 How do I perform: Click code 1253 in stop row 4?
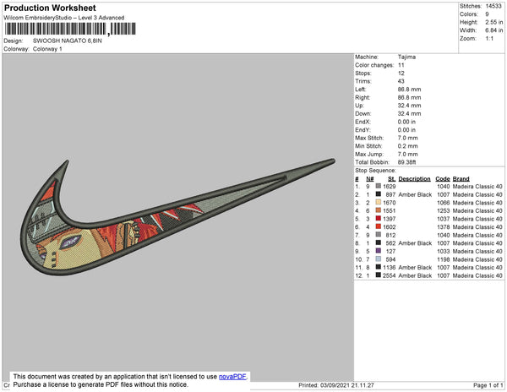(x=444, y=210)
